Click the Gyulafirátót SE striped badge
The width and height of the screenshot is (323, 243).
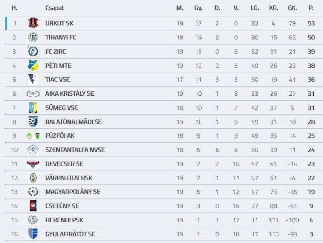(x=33, y=234)
